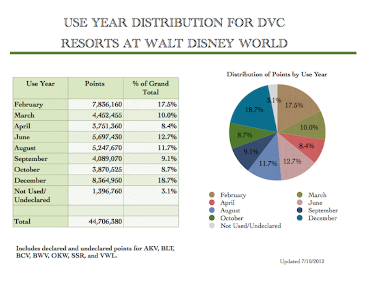
Task: Select the 9.1% September pie slice
Action: point(250,152)
